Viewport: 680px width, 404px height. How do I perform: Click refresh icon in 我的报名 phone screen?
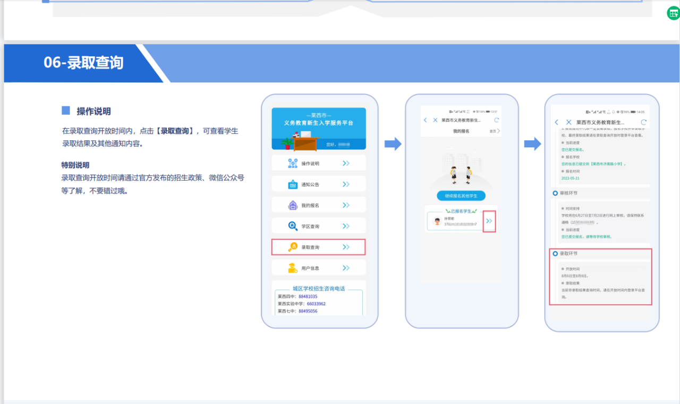497,121
